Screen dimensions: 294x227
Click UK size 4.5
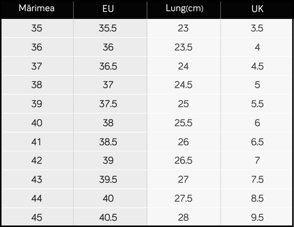coord(257,67)
